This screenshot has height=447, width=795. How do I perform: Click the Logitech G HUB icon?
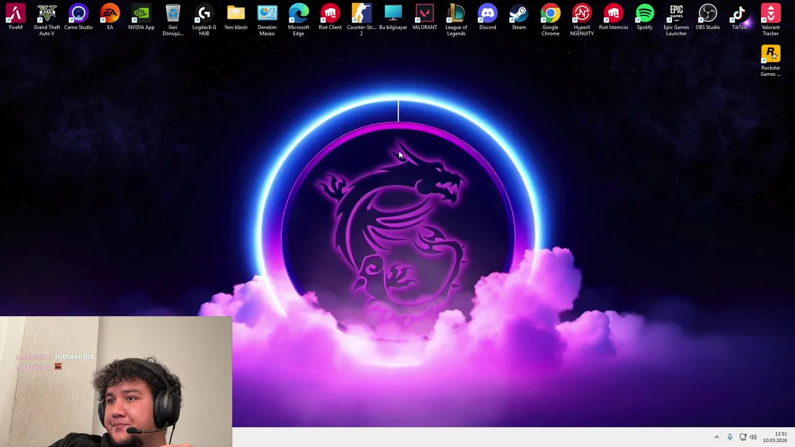tap(204, 19)
